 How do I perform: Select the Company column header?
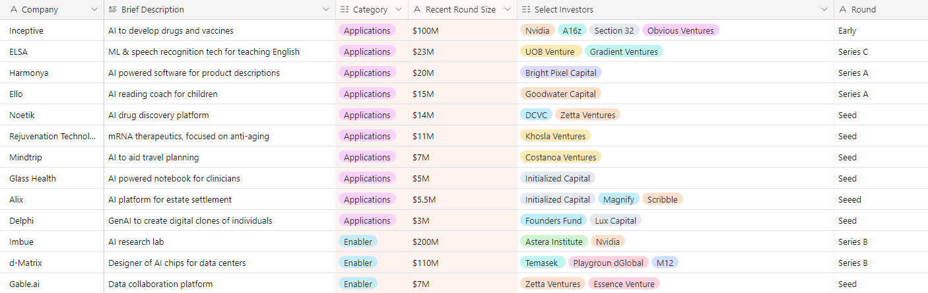point(52,10)
